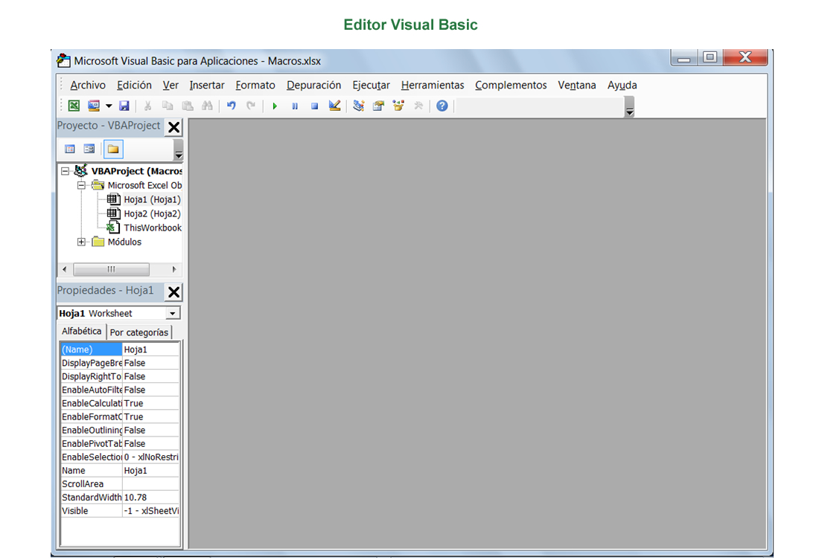Open the Hoja1 Worksheet object dropdown
Screen dimensions: 819x560
click(x=173, y=313)
